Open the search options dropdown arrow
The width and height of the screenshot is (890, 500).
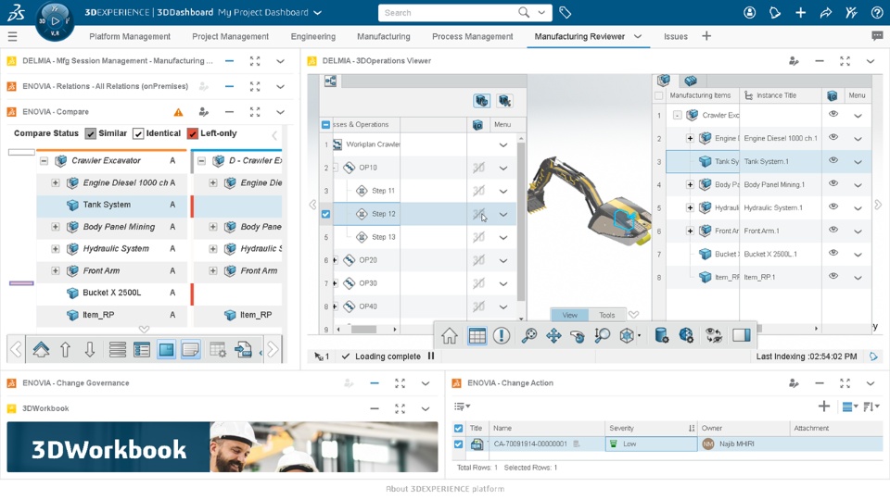(541, 12)
